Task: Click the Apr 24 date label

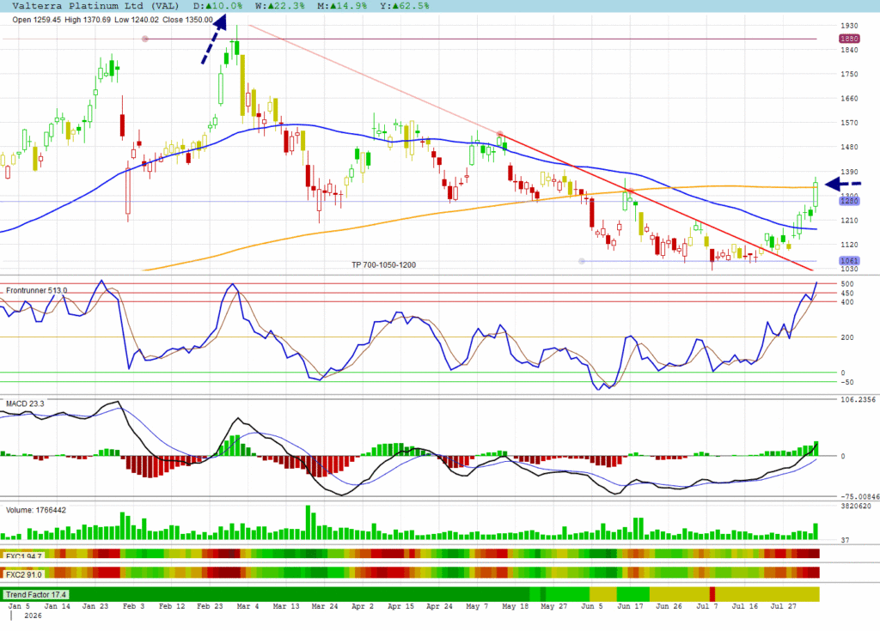Action: click(x=439, y=606)
